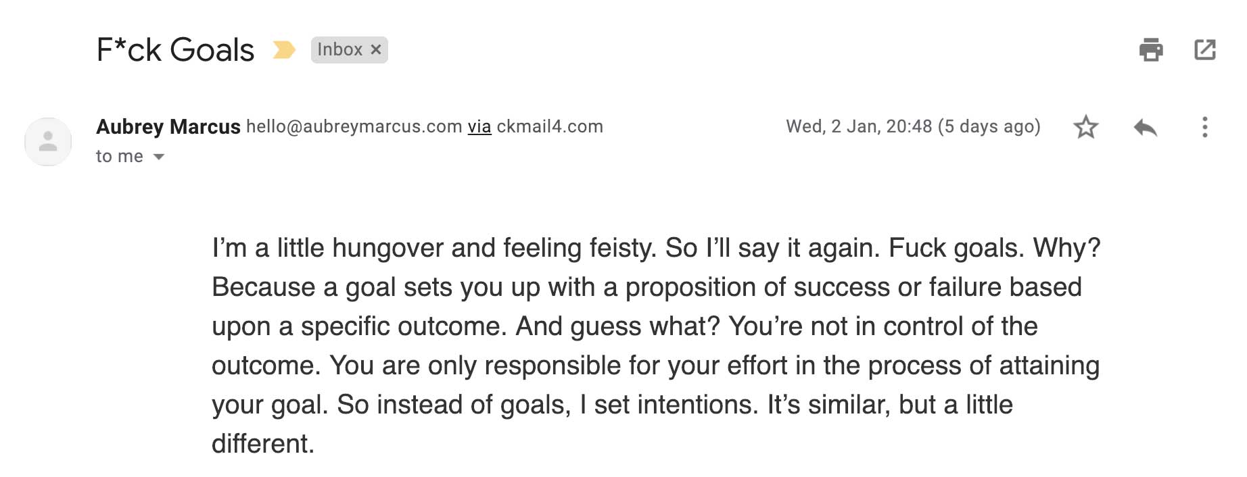
Task: Reply to the email with the arrow icon
Action: click(x=1145, y=127)
